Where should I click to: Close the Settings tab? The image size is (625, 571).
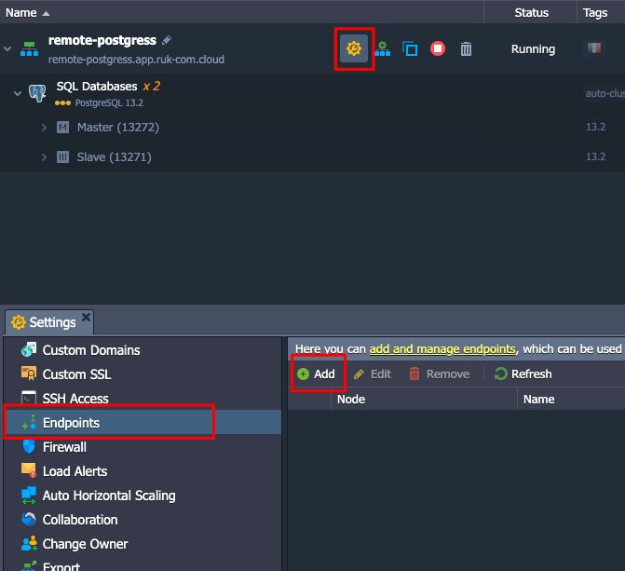point(86,317)
